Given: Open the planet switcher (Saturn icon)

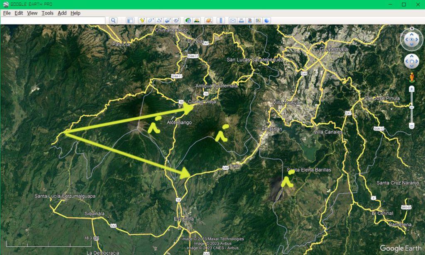Looking at the screenshot, I should tap(208, 20).
